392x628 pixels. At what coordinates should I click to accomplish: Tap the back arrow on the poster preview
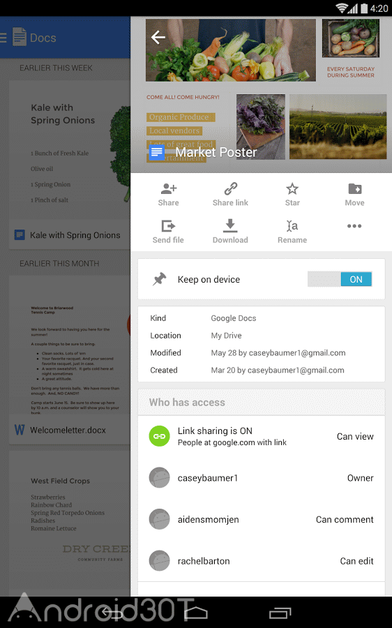(x=158, y=37)
